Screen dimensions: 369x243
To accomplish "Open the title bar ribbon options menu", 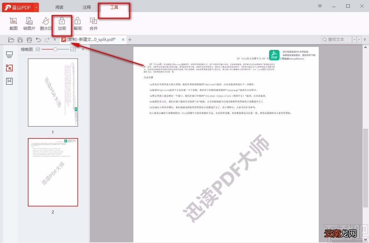I will point(320,6).
